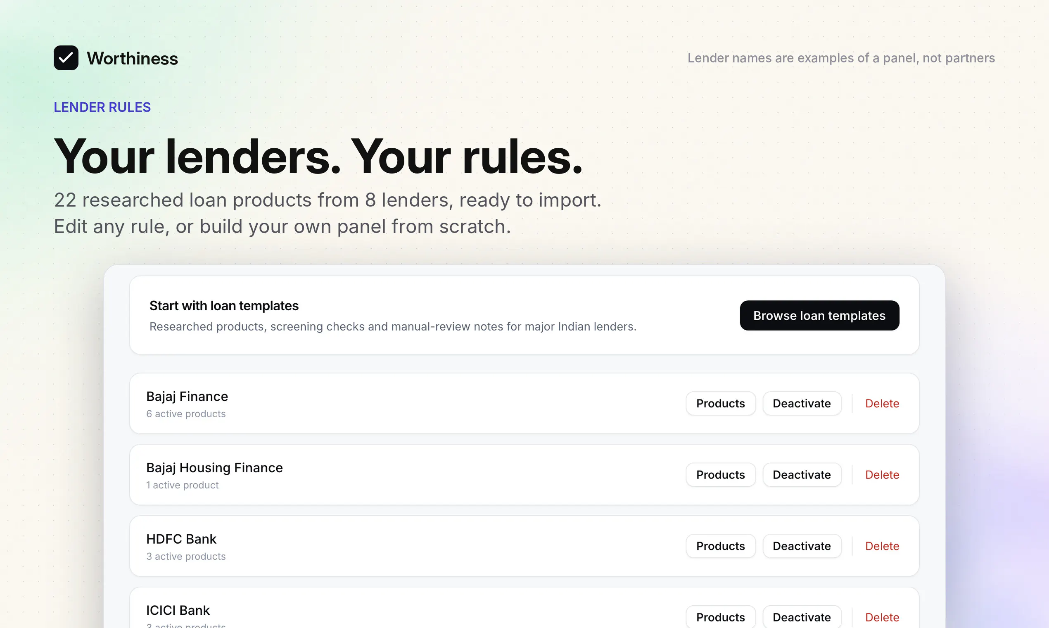Select the Worthiness brand name text
This screenshot has width=1049, height=628.
pyautogui.click(x=132, y=58)
